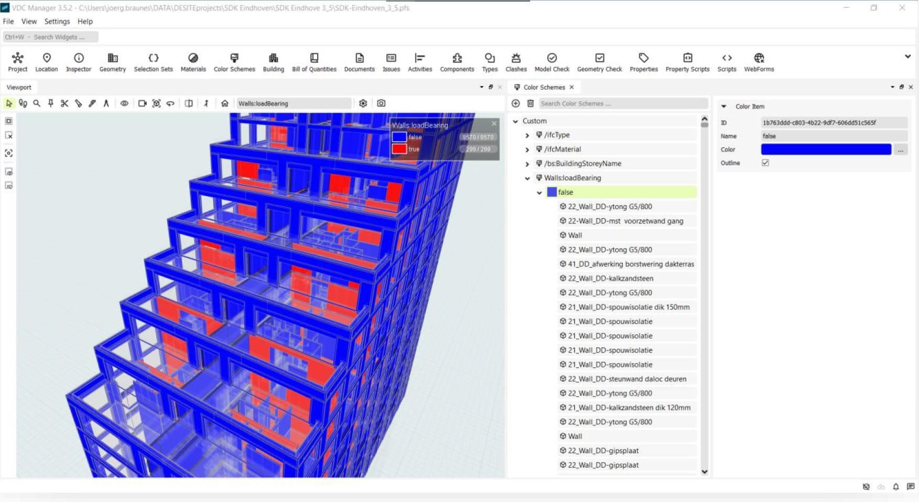Screen dimensions: 919x502
Task: Expand the /ifcType color scheme
Action: (x=527, y=135)
